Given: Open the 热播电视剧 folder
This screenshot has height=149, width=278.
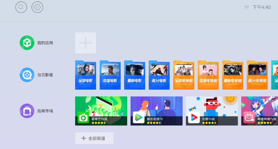Looking at the screenshot, I should [208, 75].
